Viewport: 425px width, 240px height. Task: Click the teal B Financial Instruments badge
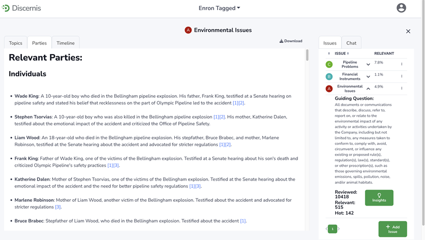click(329, 76)
